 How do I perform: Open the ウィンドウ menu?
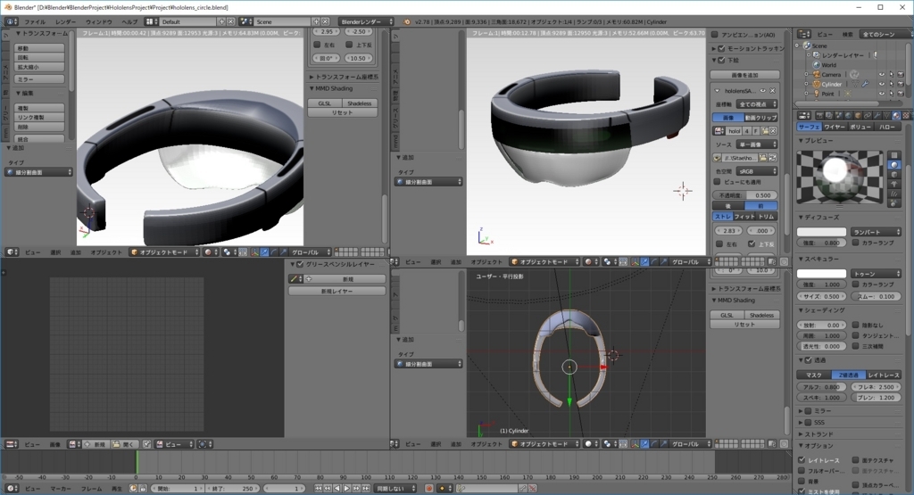pyautogui.click(x=98, y=21)
